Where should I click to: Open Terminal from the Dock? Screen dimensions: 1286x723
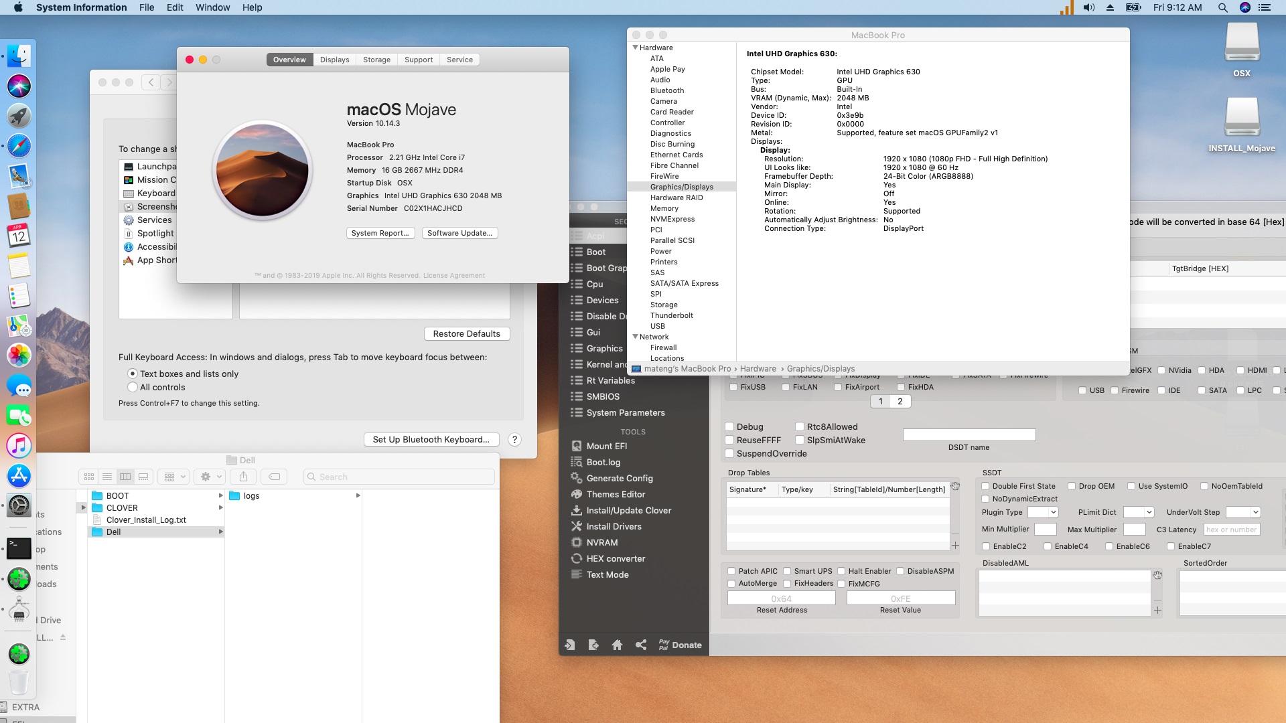[19, 548]
